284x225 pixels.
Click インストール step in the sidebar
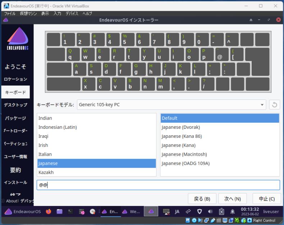(15, 182)
